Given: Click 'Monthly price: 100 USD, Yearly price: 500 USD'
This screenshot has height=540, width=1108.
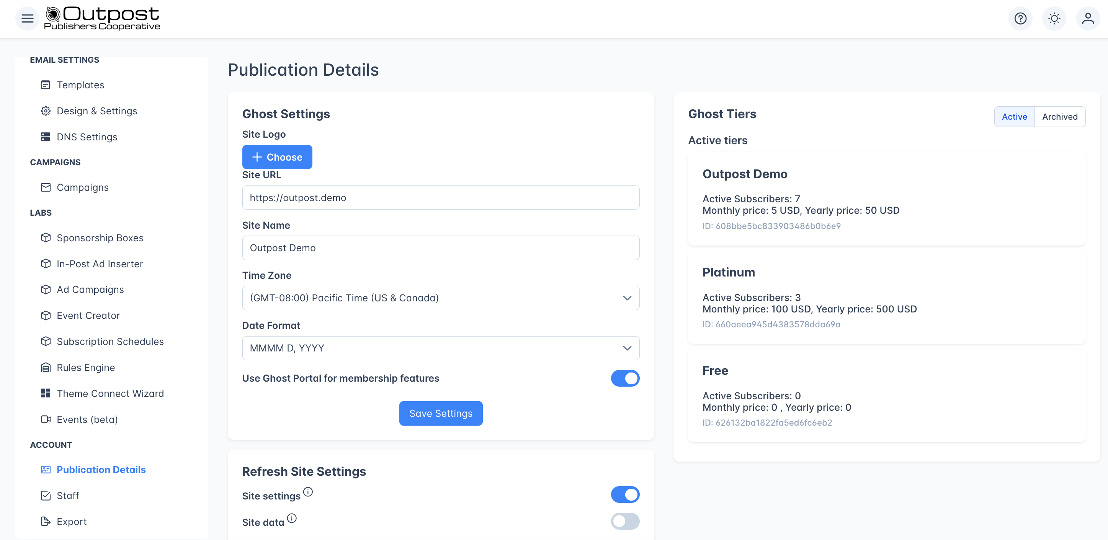Looking at the screenshot, I should point(809,309).
